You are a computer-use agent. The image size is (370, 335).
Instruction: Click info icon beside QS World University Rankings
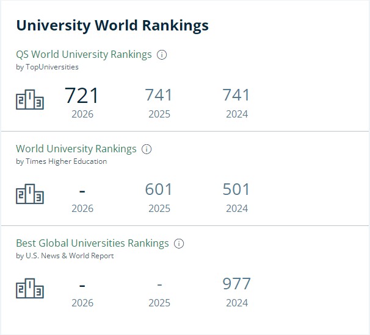pos(162,55)
